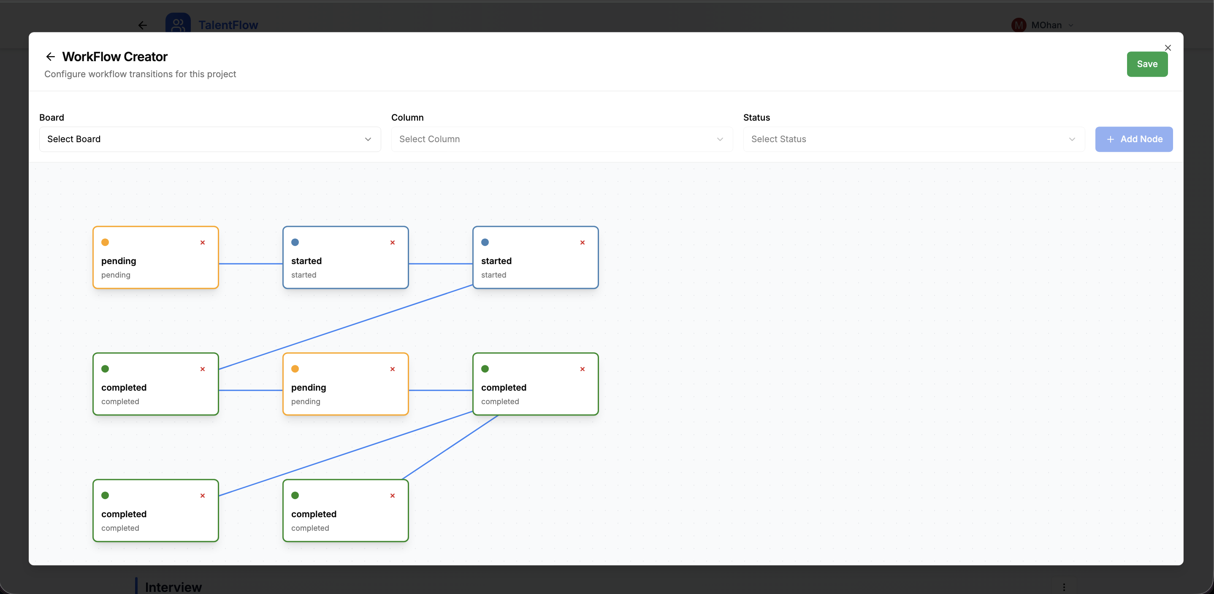The height and width of the screenshot is (594, 1214).
Task: Delete the completed node in middle row
Action: coord(203,369)
